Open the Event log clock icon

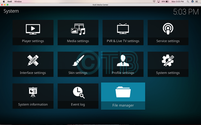point(79,93)
